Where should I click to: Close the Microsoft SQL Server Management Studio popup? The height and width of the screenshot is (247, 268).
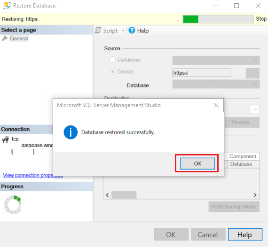[216, 105]
